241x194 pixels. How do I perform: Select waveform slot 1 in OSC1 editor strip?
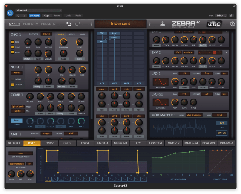(x=48, y=179)
